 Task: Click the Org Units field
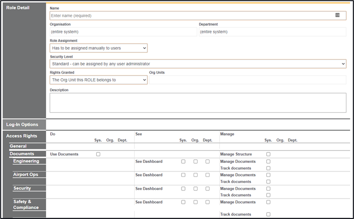coord(247,80)
